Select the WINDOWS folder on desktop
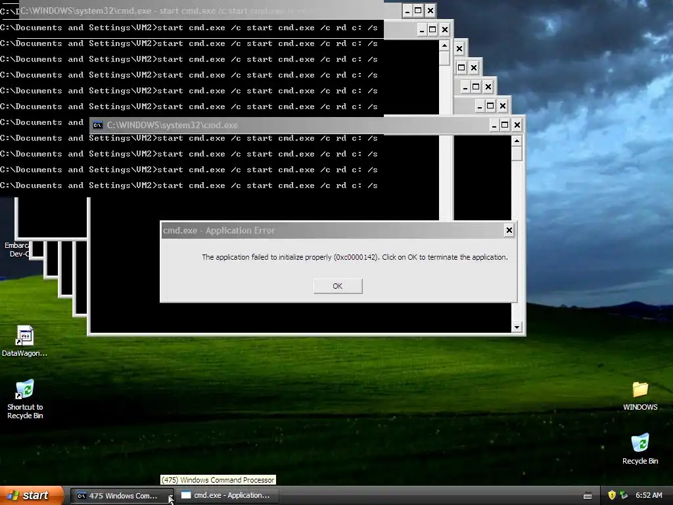 coord(640,395)
